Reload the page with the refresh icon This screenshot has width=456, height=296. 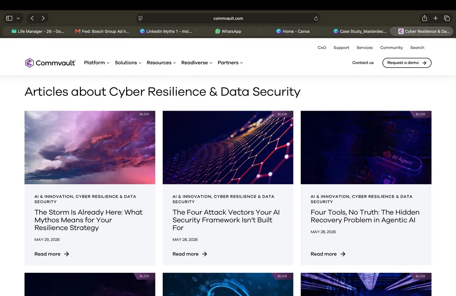click(x=316, y=18)
